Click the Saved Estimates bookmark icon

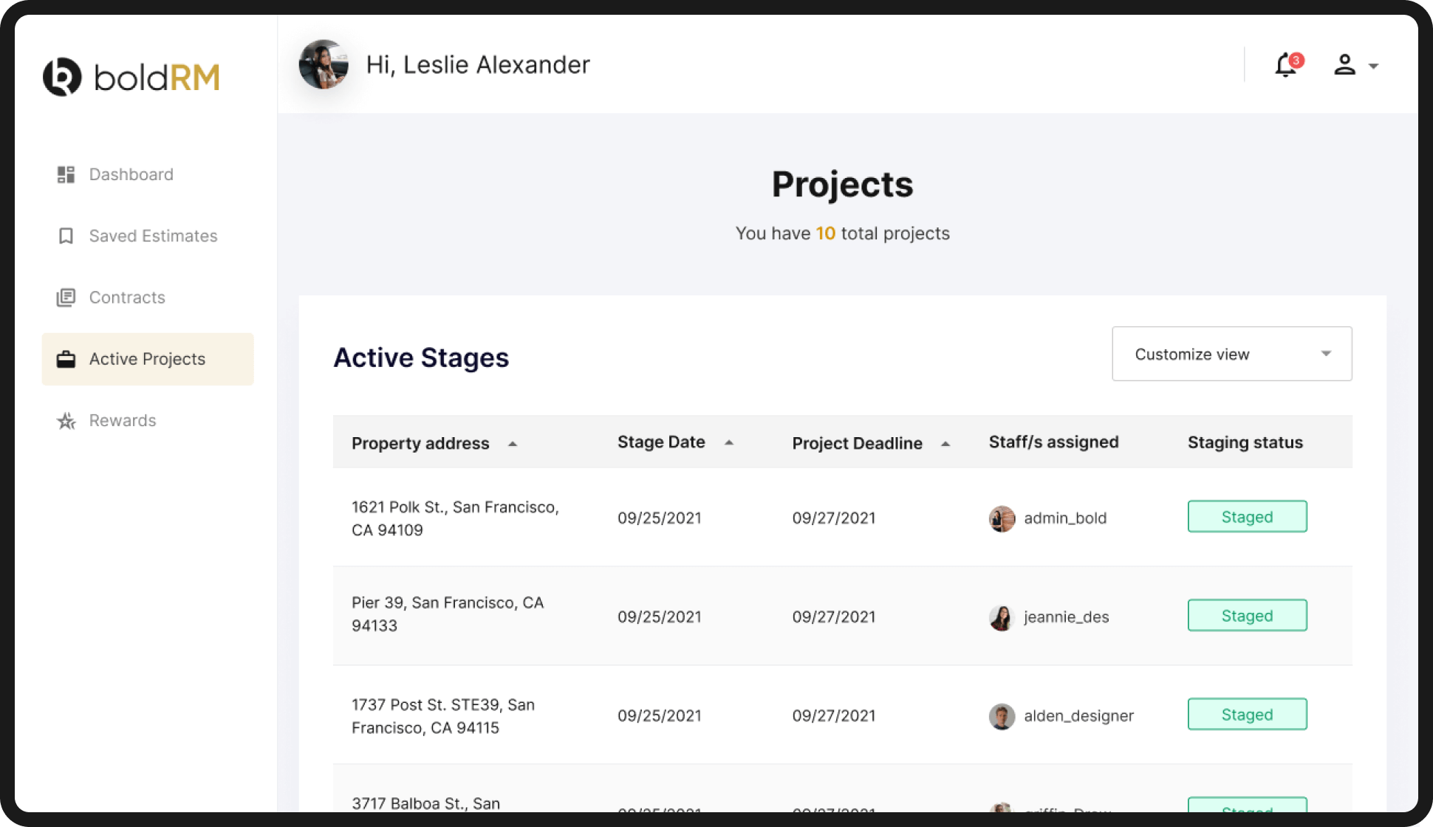click(66, 236)
